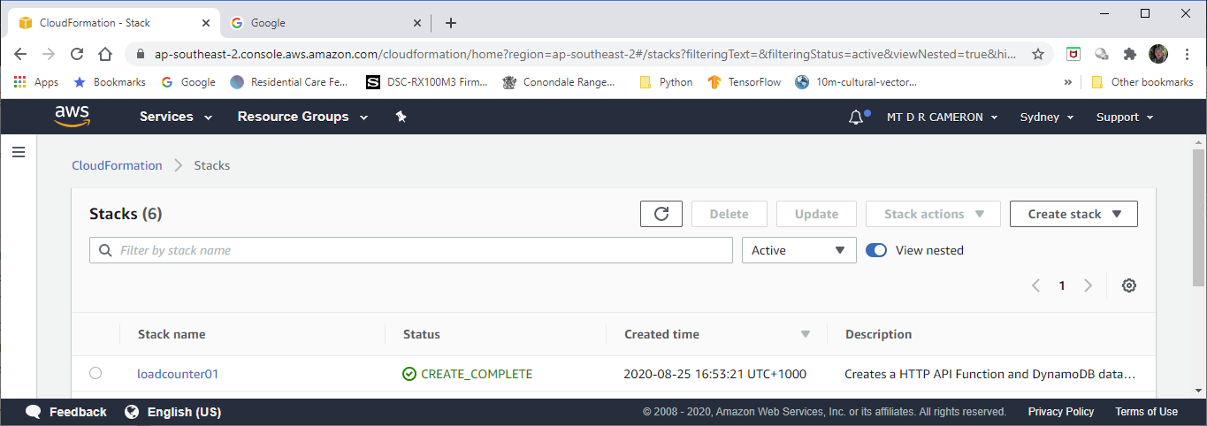
Task: Sort by Created time arrow
Action: click(x=805, y=334)
